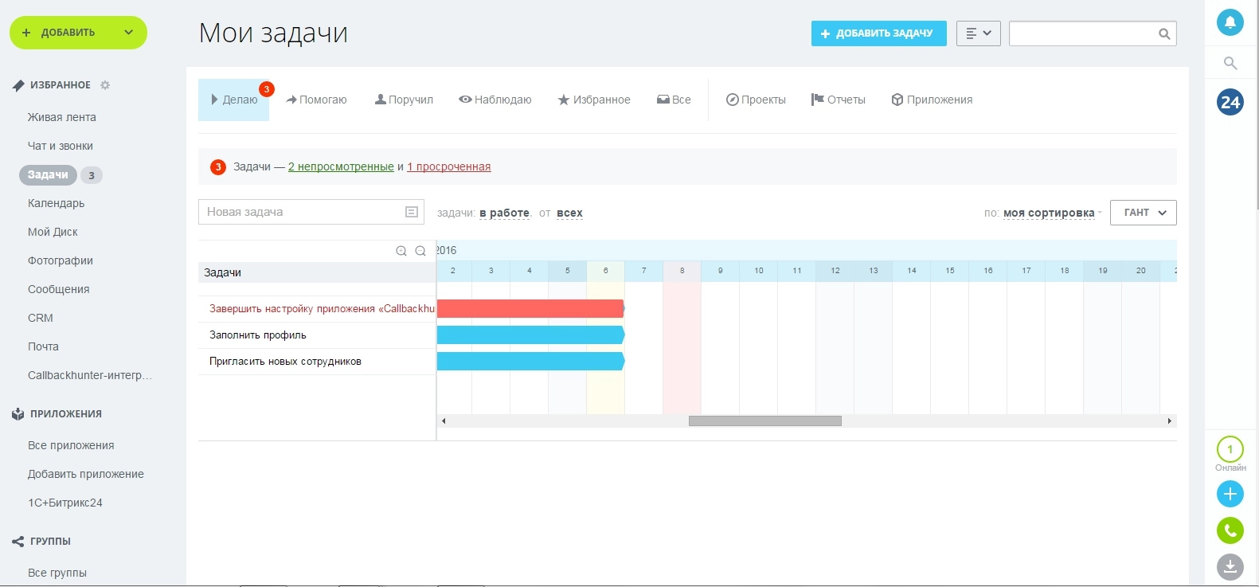Click the notifications bell icon

[1230, 22]
